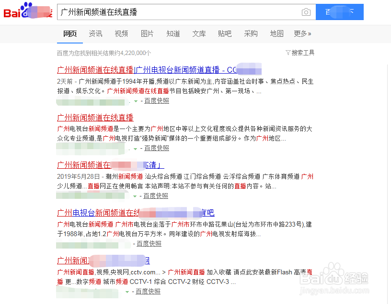
Task: Open 搜索工具 filter
Action: click(303, 53)
